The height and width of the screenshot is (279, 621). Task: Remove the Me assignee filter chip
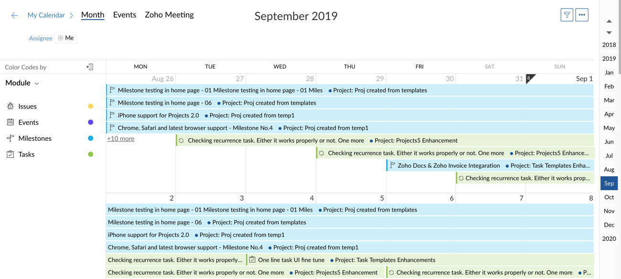pyautogui.click(x=60, y=38)
